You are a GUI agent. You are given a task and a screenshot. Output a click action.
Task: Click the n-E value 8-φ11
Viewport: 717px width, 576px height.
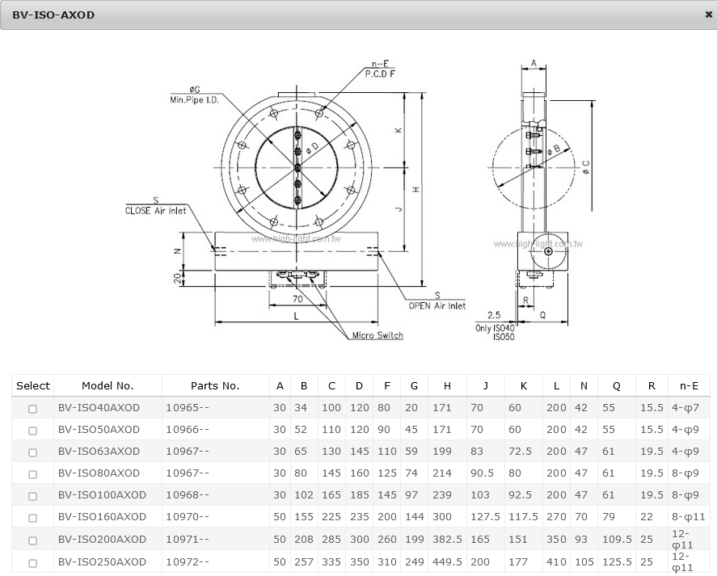pos(689,516)
